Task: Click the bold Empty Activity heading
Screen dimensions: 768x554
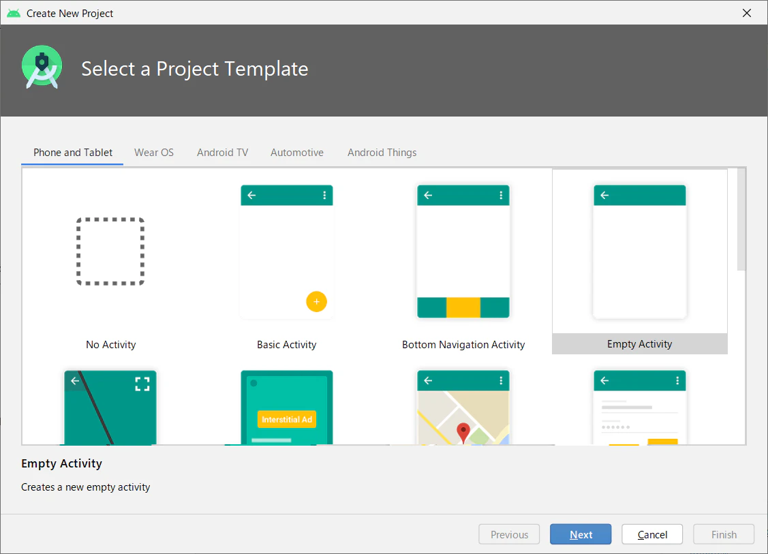Action: pos(62,463)
